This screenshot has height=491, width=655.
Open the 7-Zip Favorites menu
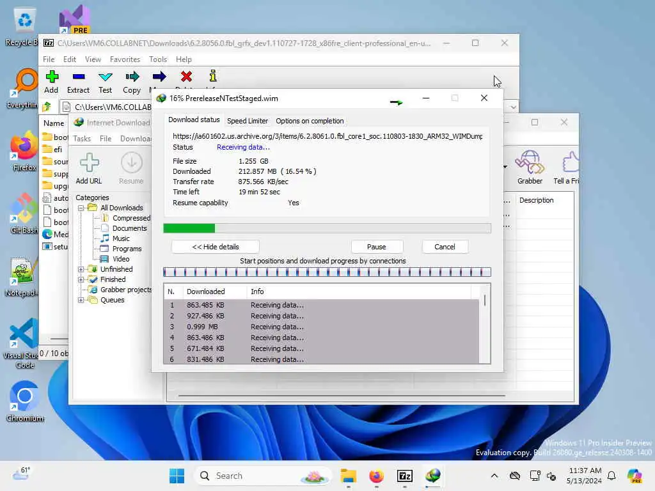pyautogui.click(x=125, y=59)
